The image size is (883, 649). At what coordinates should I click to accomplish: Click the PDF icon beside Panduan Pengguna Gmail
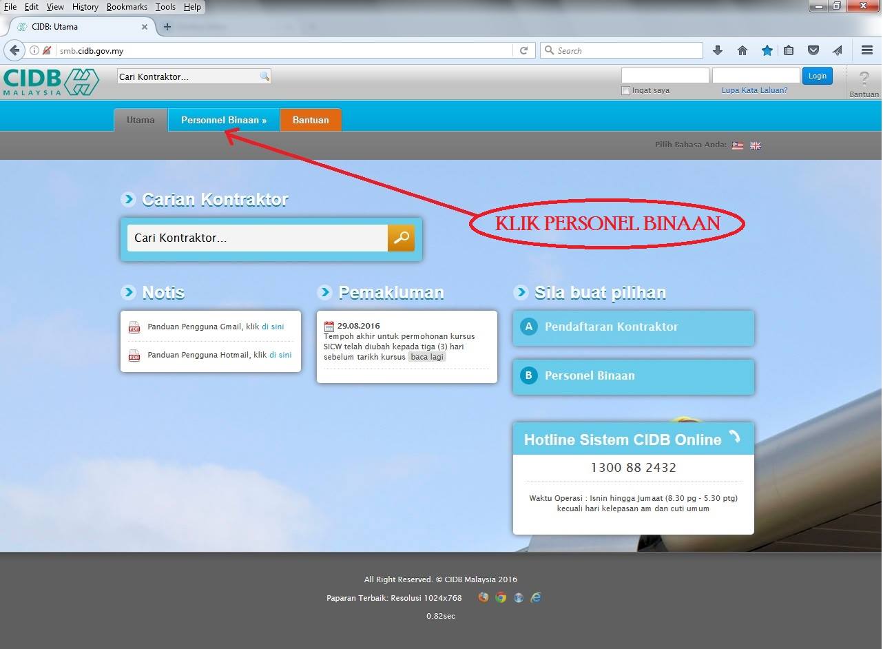tap(134, 327)
